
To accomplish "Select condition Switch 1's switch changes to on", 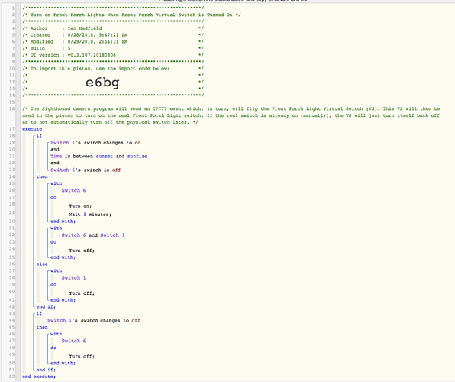I will [95, 143].
